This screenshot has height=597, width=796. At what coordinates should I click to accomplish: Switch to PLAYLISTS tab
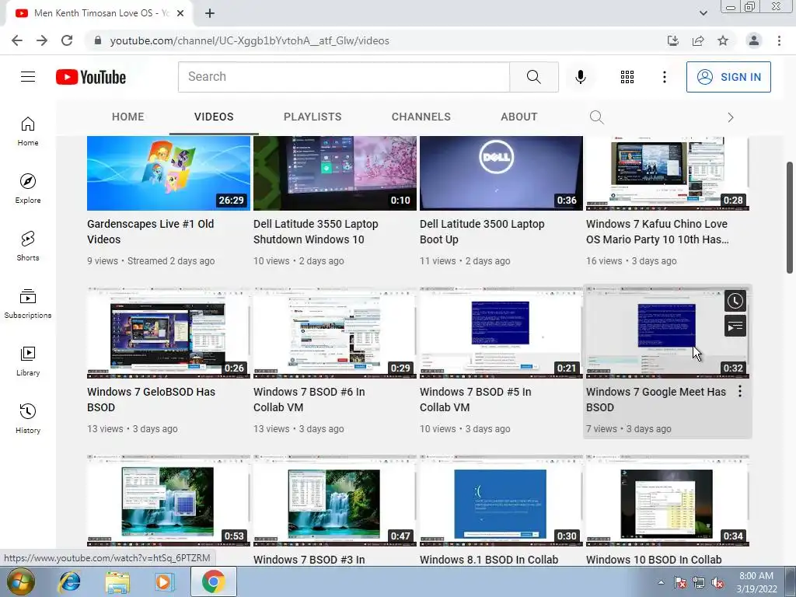[312, 117]
